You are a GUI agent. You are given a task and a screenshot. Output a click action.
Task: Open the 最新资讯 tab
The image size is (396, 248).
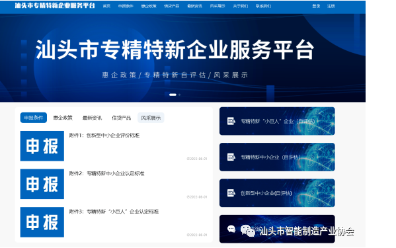pos(92,118)
